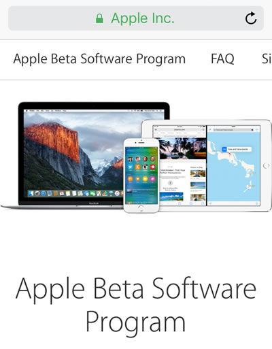Click the Twitter icon on iPhone screen

[x=130, y=167]
